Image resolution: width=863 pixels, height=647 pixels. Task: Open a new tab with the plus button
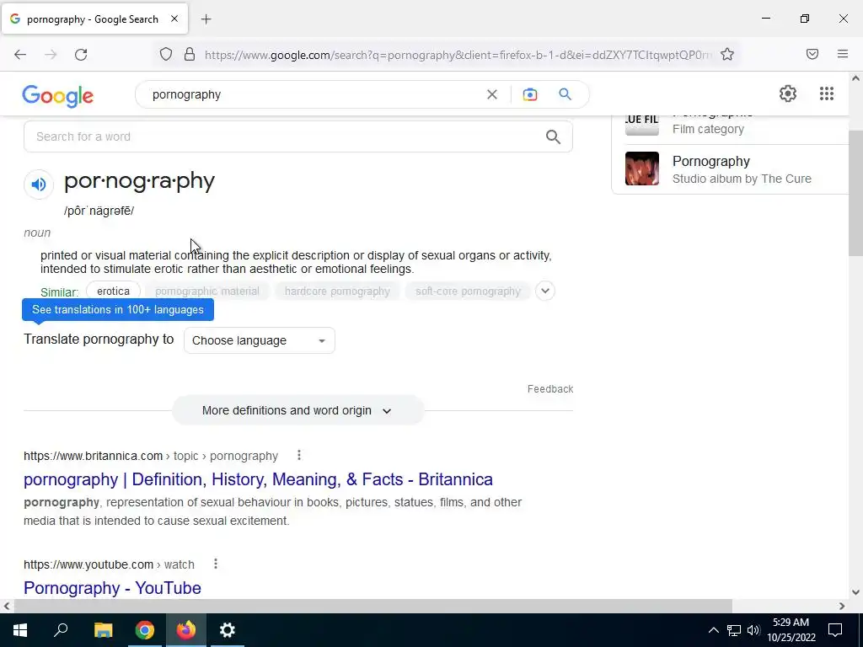click(206, 19)
